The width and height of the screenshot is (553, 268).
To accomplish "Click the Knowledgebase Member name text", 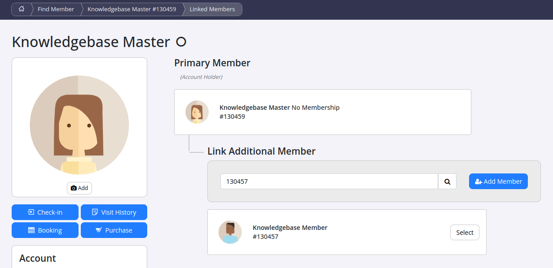I will pos(290,228).
